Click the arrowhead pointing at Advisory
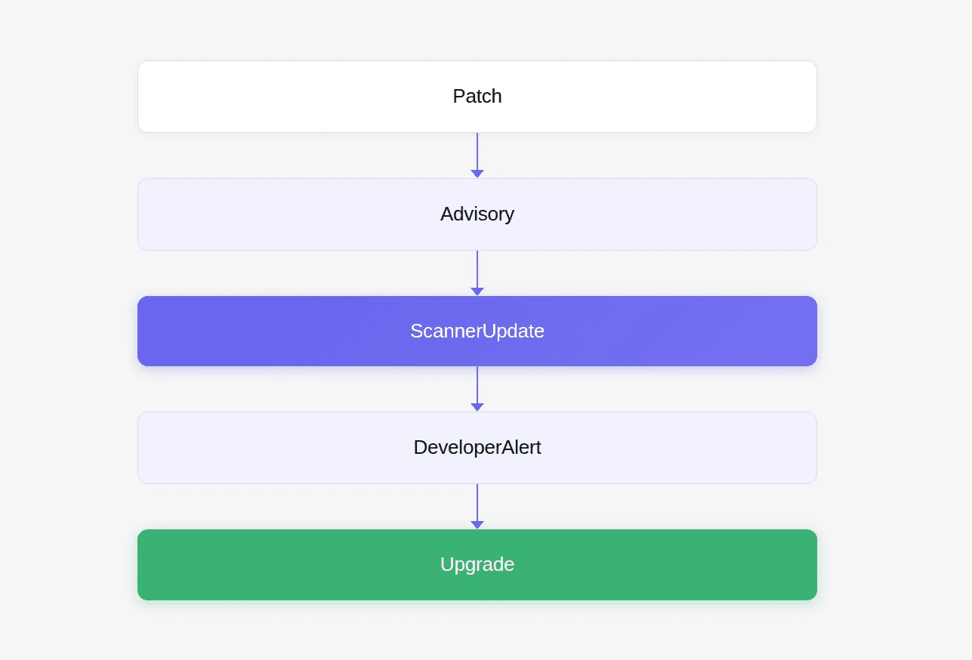This screenshot has height=660, width=972. [x=477, y=174]
